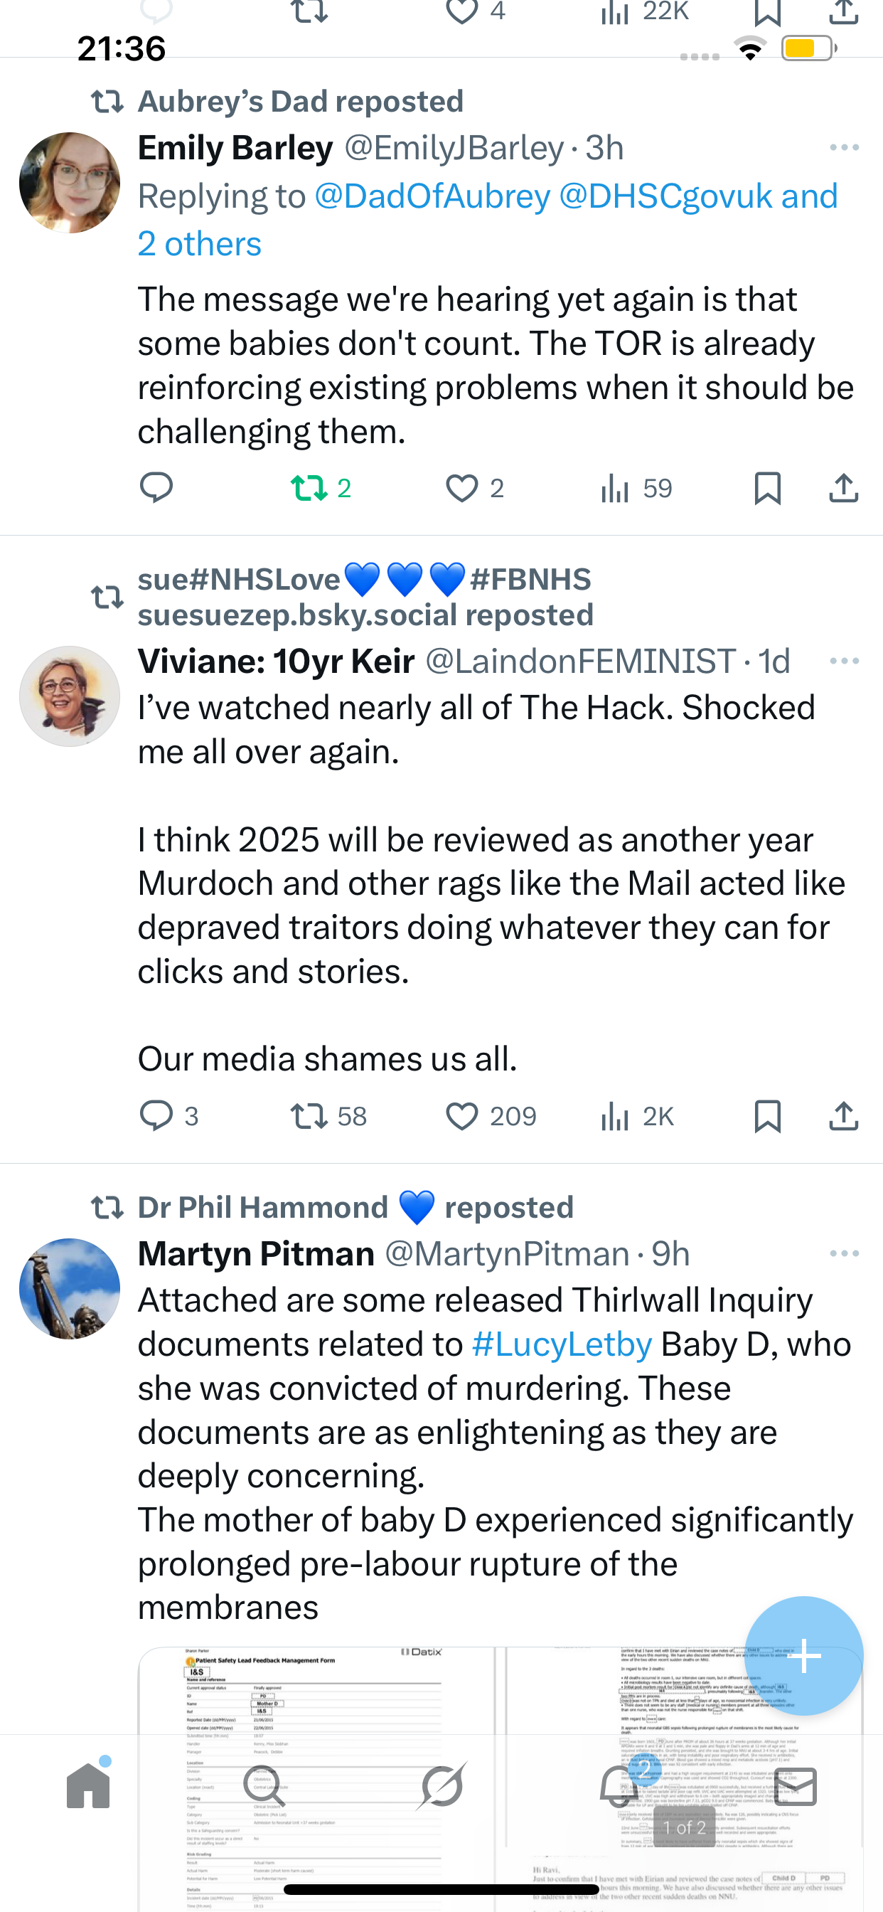Like Emily Barley's post
883x1912 pixels.
pos(462,489)
